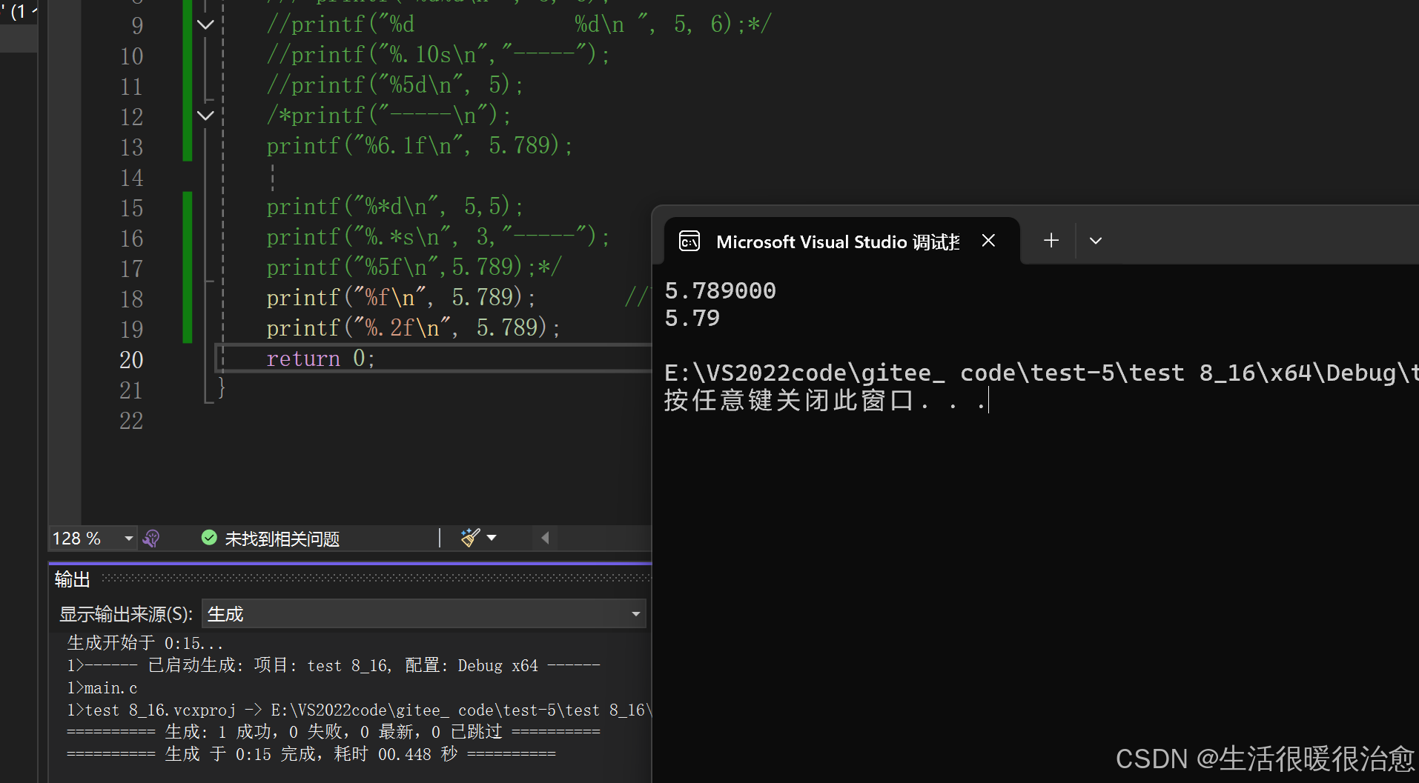
Task: Open the 128 % zoom level dropdown
Action: click(128, 539)
